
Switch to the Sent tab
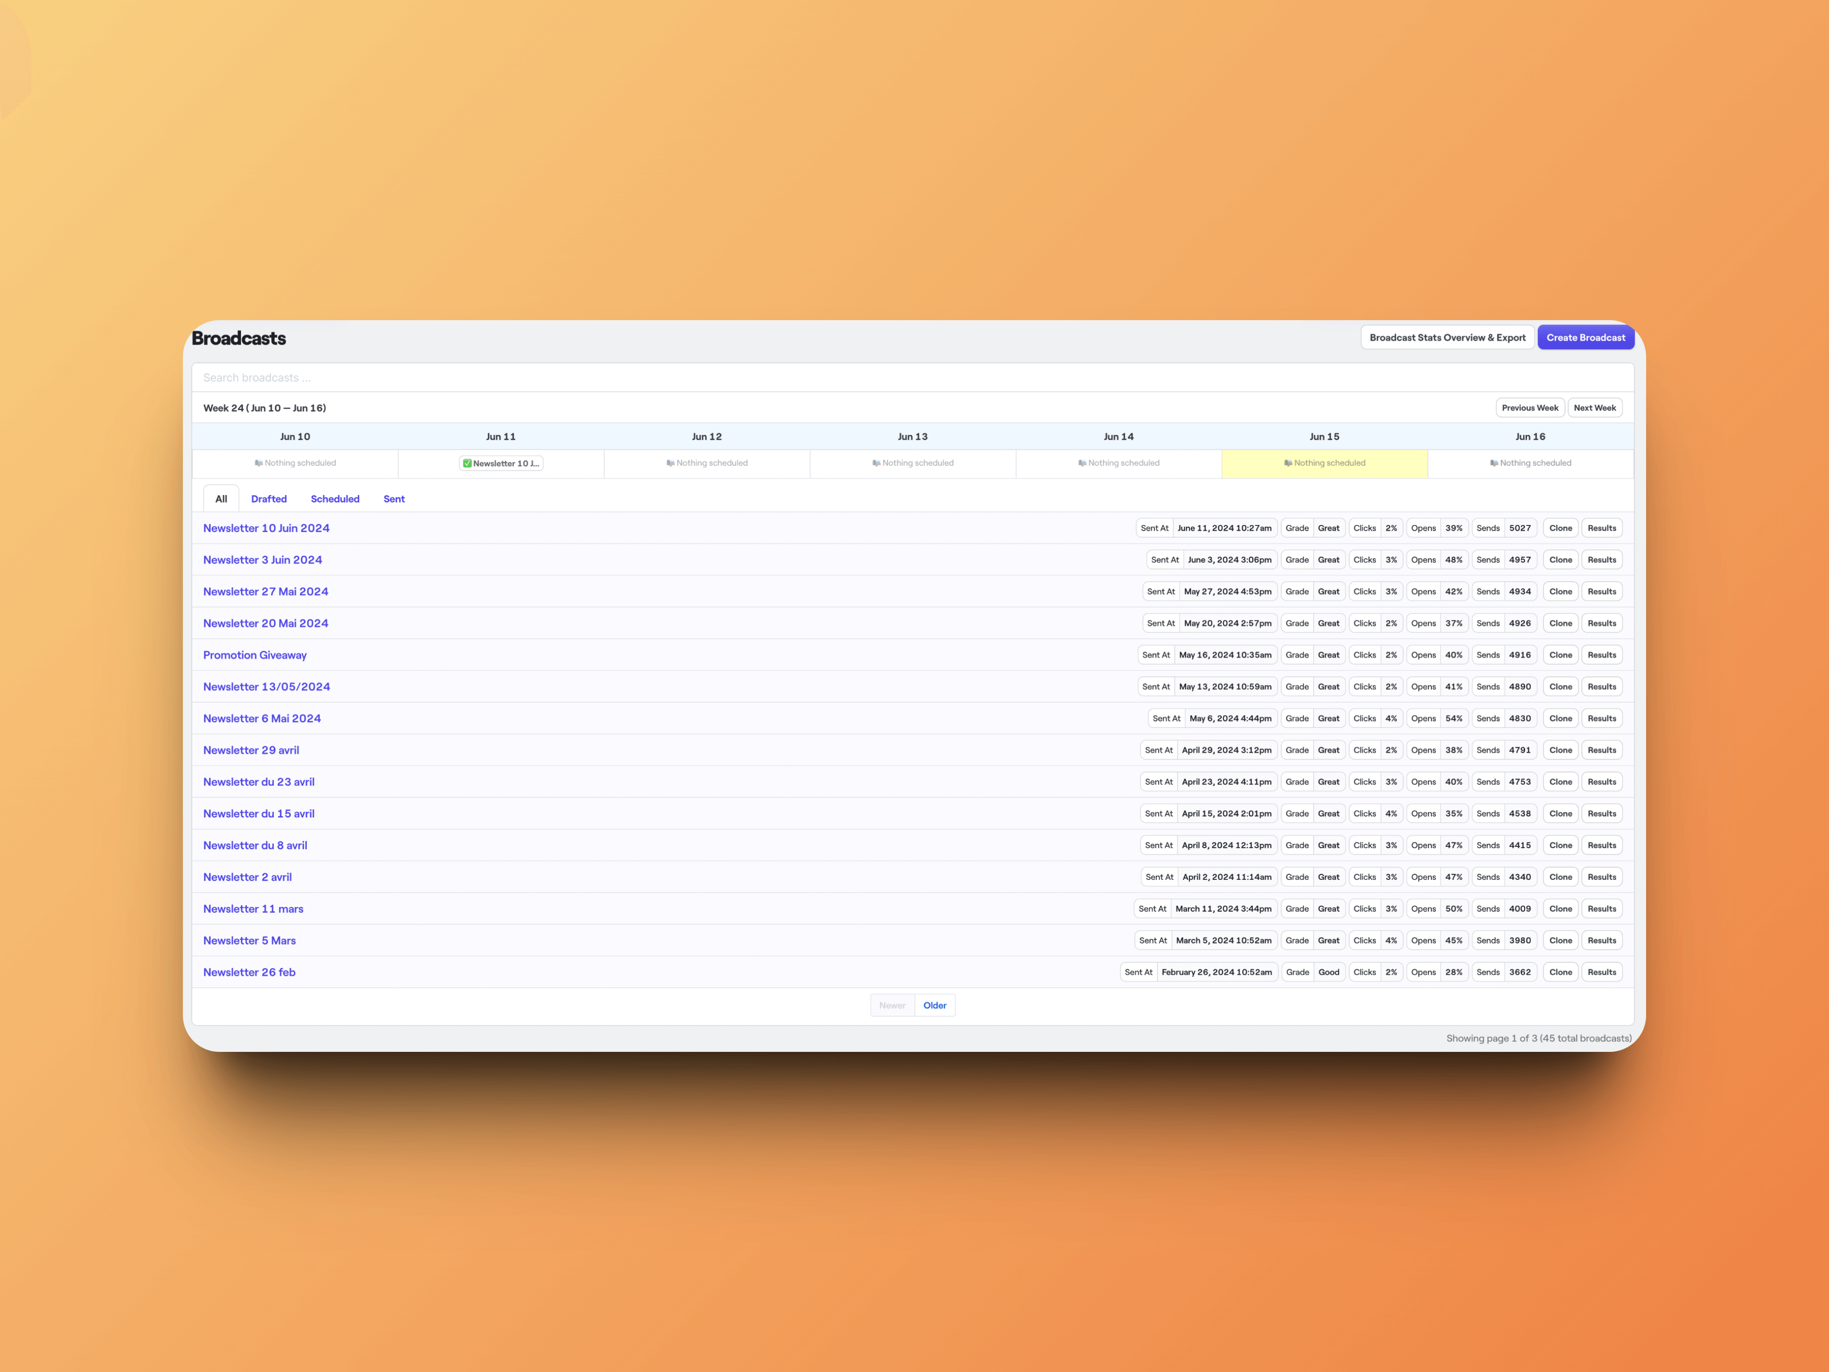pos(393,499)
